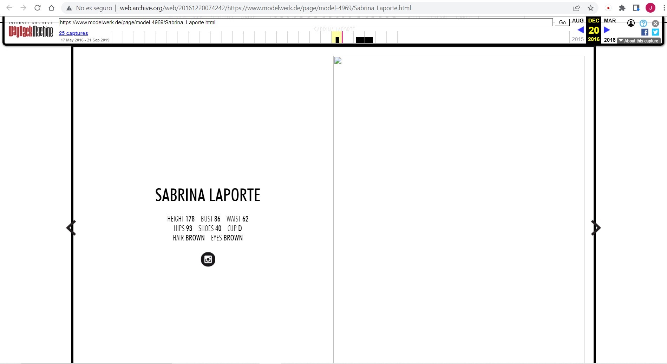667x364 pixels.
Task: Share capture on Facebook
Action: pyautogui.click(x=645, y=32)
